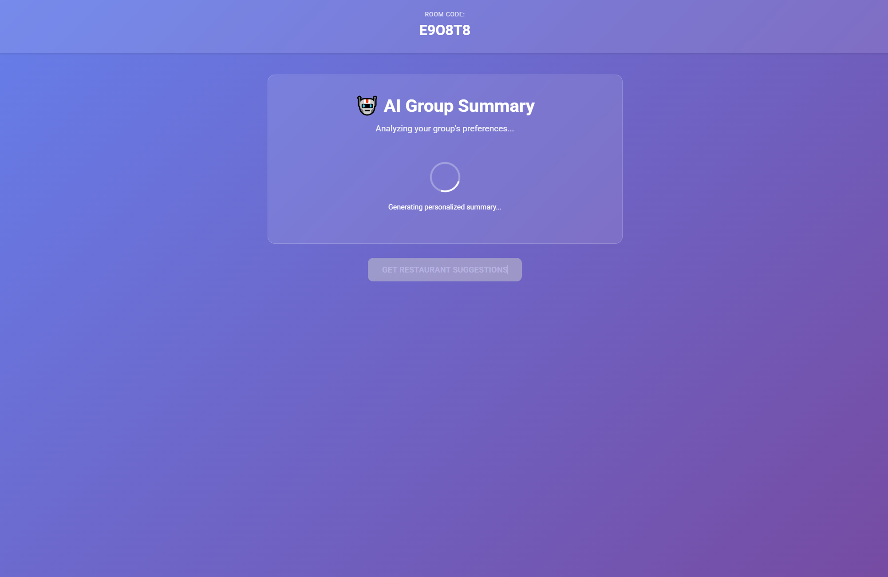The height and width of the screenshot is (577, 888).
Task: Click the word Group in the heading
Action: (x=429, y=106)
